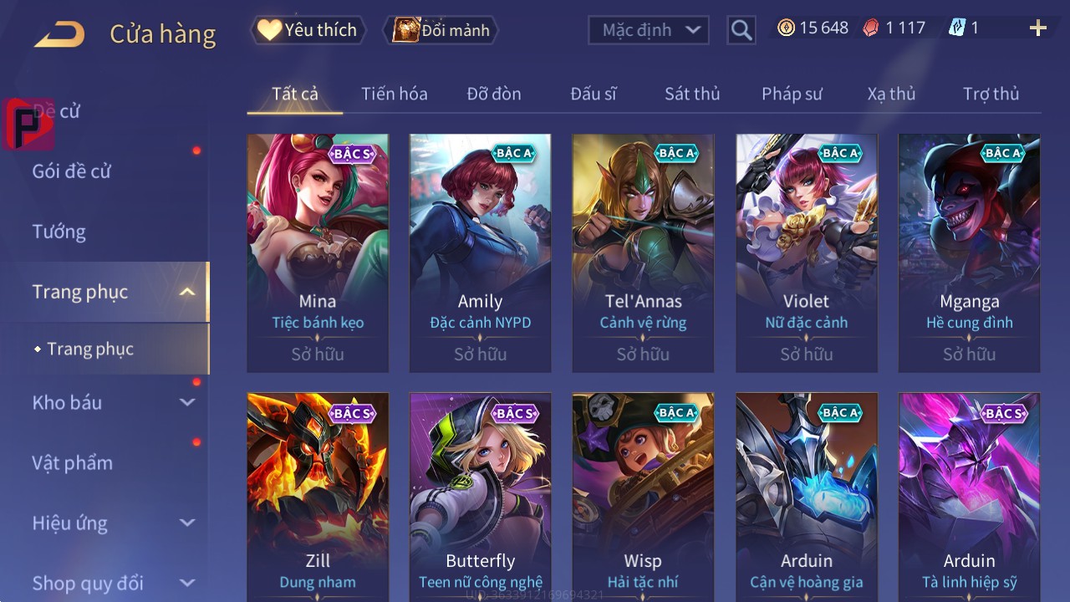Go to Tướng in the sidebar

pos(59,232)
